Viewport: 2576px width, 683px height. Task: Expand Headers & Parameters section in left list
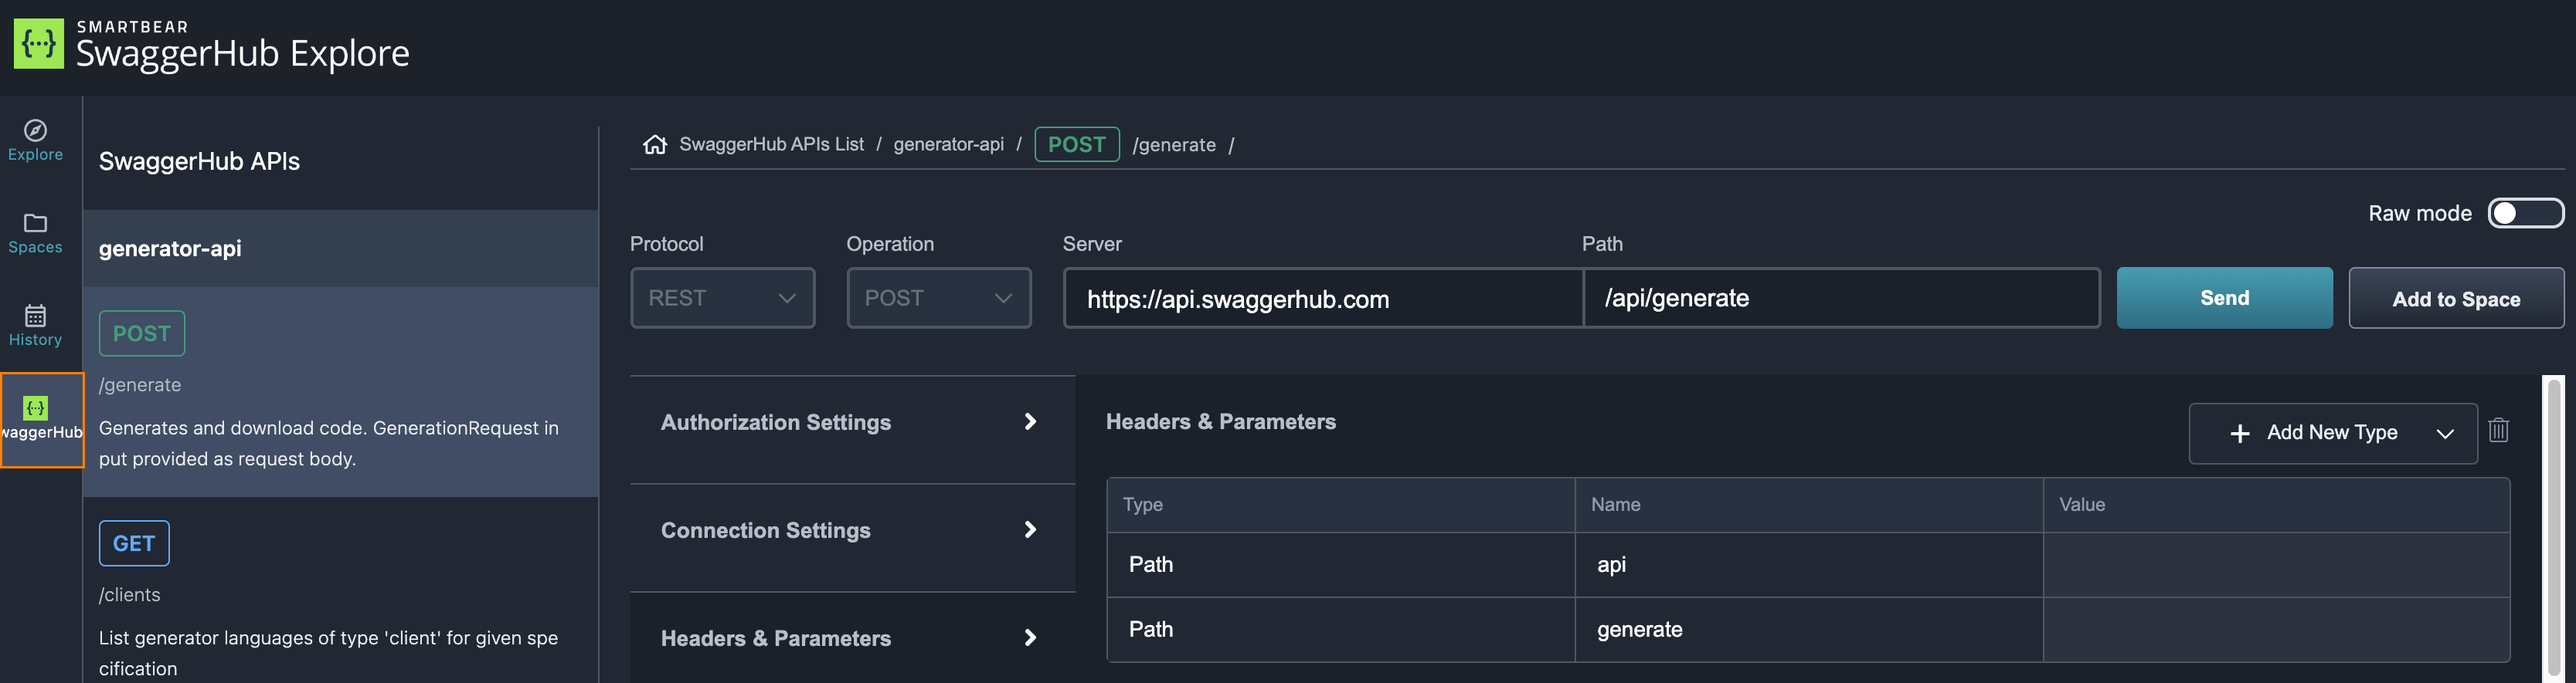pos(852,638)
